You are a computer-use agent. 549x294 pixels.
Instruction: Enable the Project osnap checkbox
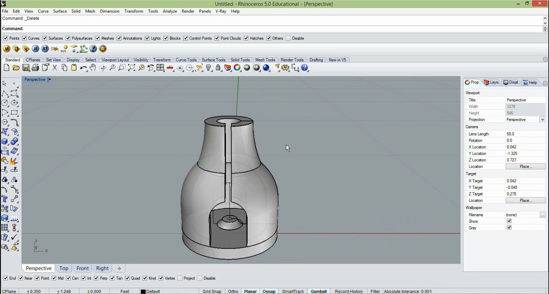click(x=180, y=278)
